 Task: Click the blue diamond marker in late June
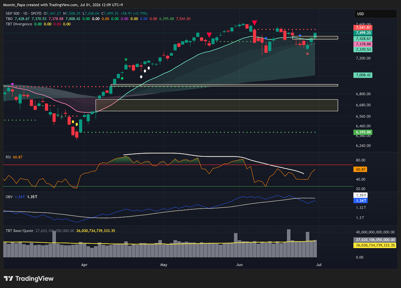coord(300,35)
